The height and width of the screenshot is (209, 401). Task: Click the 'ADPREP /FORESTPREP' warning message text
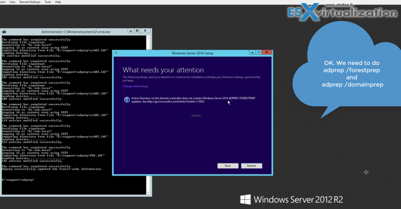click(193, 100)
